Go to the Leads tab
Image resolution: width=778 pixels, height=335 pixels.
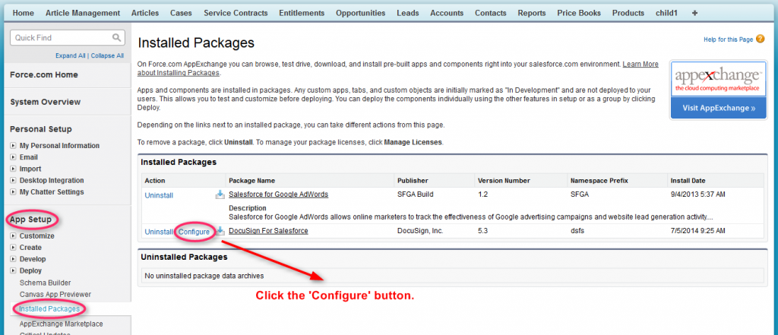point(408,14)
